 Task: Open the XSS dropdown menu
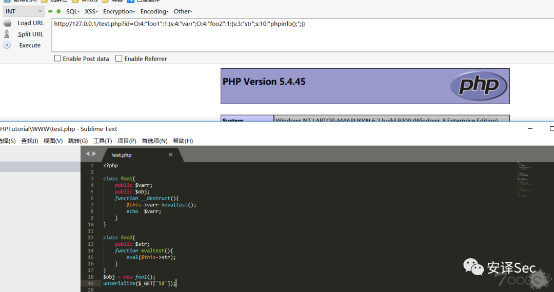[91, 11]
